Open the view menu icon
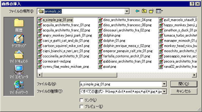The width and height of the screenshot is (202, 112). pyautogui.click(x=159, y=11)
